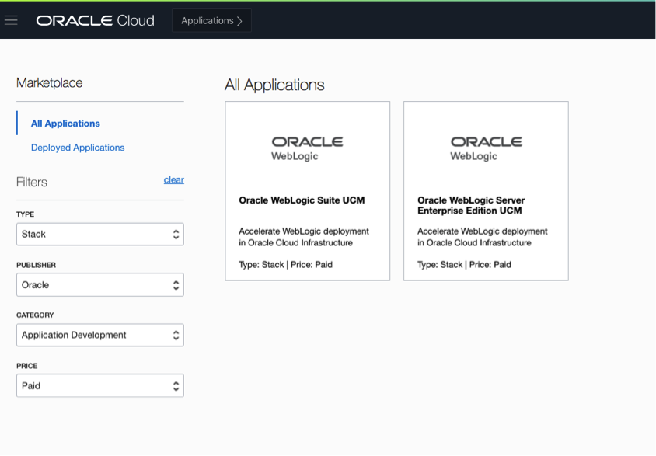Open Oracle WebLogic Suite UCM title
Screen dimensions: 656x456
point(302,200)
